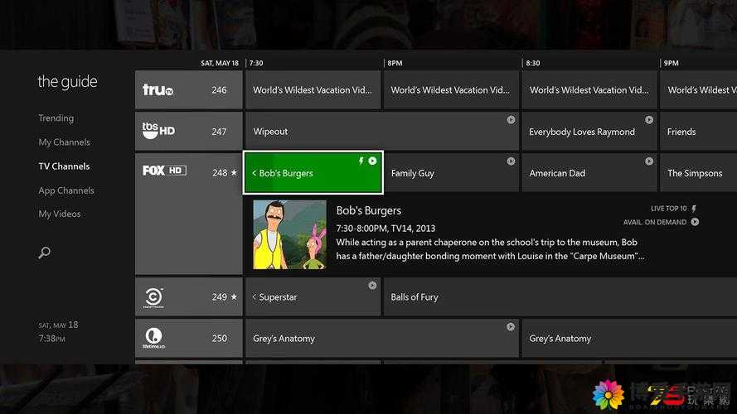Click the Avail. On Demand play icon

[x=695, y=222]
